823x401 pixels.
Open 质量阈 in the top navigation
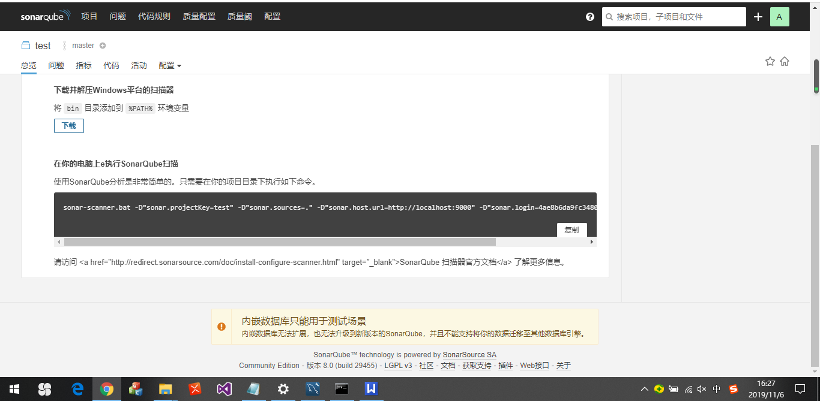240,16
